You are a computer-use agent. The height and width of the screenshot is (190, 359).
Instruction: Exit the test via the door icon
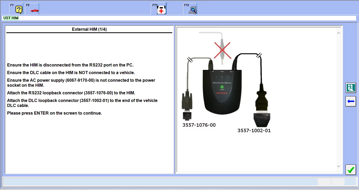(x=351, y=88)
